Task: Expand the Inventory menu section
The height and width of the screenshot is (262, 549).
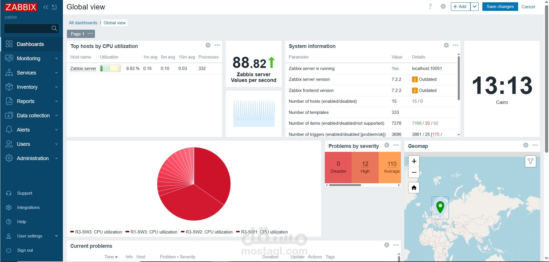Action: pyautogui.click(x=31, y=87)
